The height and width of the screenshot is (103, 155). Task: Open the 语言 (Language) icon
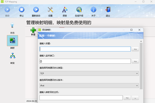(x=65, y=10)
